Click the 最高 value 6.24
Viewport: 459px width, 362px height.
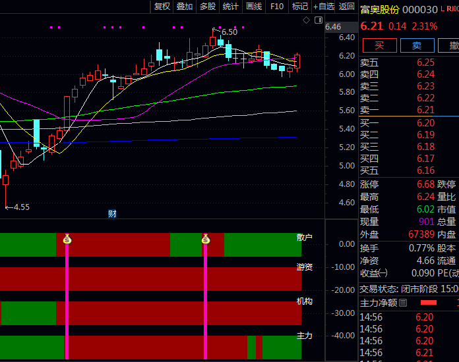click(x=425, y=197)
